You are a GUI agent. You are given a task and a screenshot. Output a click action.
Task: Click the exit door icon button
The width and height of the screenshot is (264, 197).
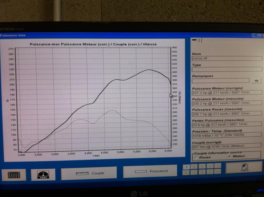click(x=244, y=168)
